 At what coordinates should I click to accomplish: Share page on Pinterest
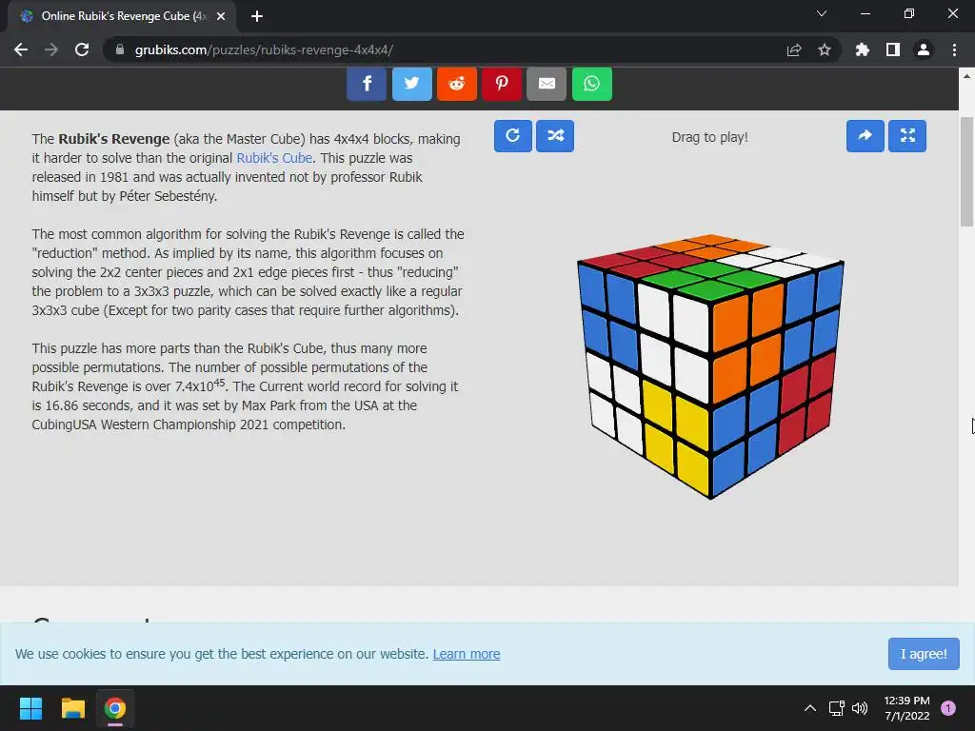pyautogui.click(x=502, y=84)
